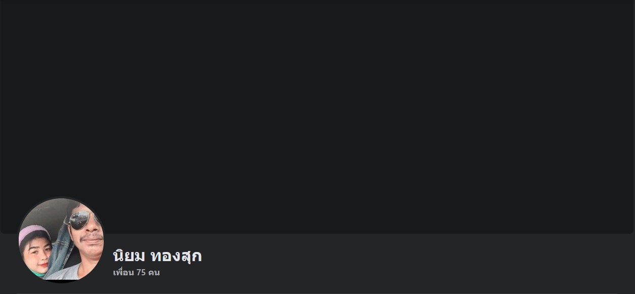Click the word คน after 75
The width and height of the screenshot is (635, 294).
[154, 272]
